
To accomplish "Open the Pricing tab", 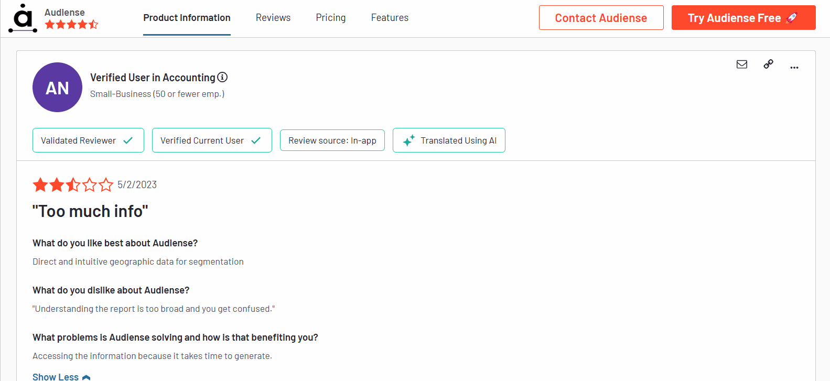I will click(331, 18).
